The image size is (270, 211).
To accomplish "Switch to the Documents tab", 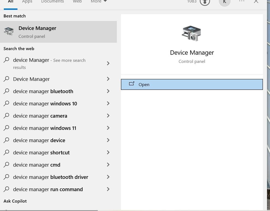I will [52, 2].
